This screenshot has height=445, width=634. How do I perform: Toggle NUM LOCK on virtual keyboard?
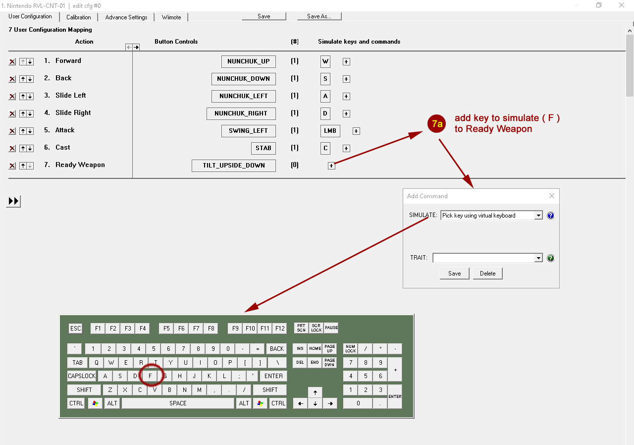click(350, 349)
